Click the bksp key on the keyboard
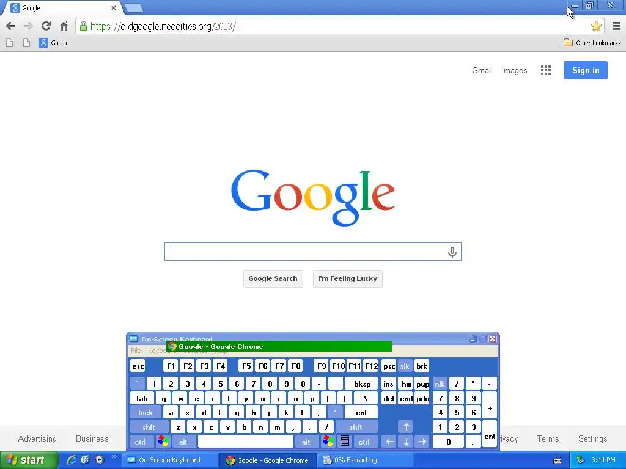The width and height of the screenshot is (626, 469). pyautogui.click(x=362, y=384)
